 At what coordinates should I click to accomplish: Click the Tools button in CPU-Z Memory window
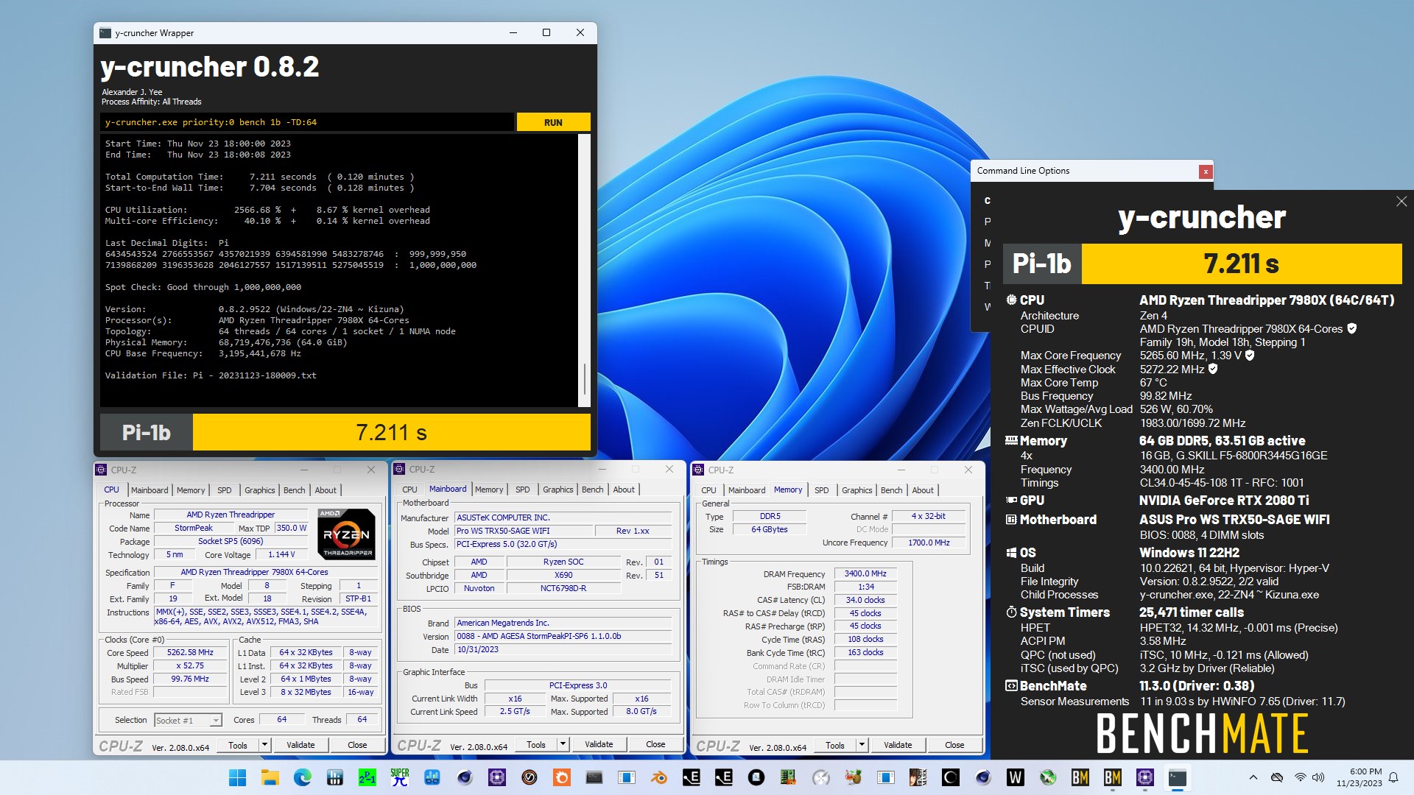pos(835,745)
